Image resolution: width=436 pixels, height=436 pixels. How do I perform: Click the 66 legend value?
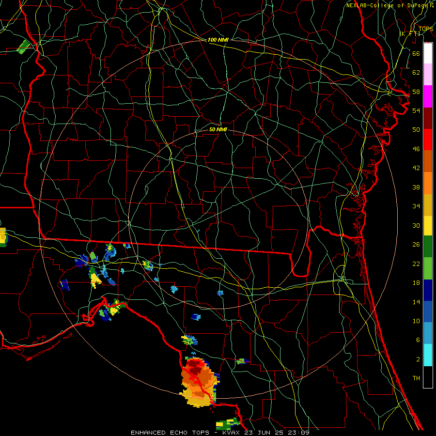click(416, 53)
